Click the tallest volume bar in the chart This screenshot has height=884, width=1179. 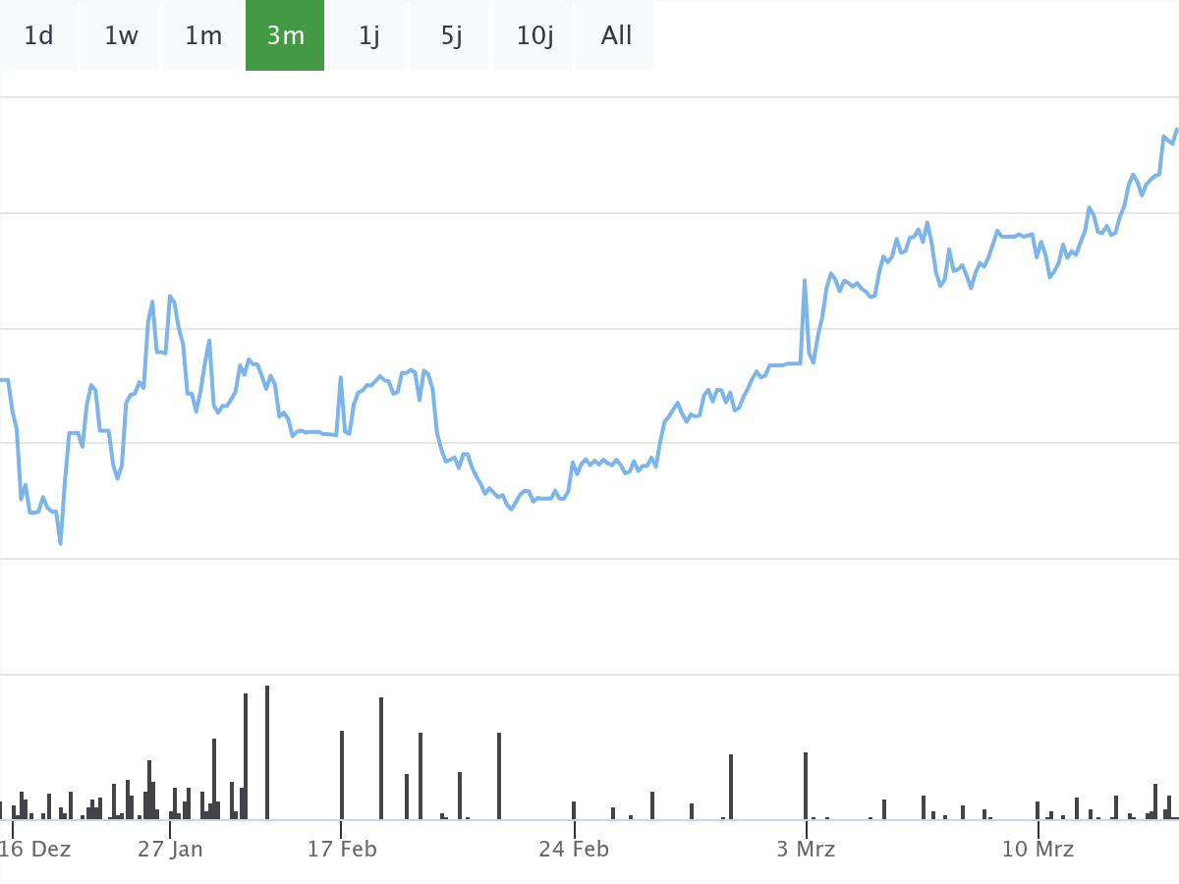point(267,751)
